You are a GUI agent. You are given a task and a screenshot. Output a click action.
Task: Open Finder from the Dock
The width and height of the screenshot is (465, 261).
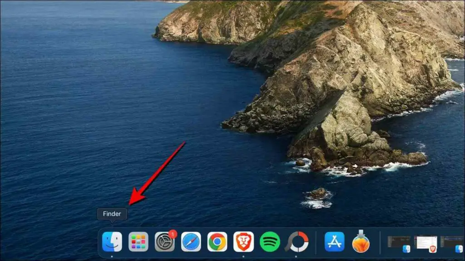pos(112,242)
